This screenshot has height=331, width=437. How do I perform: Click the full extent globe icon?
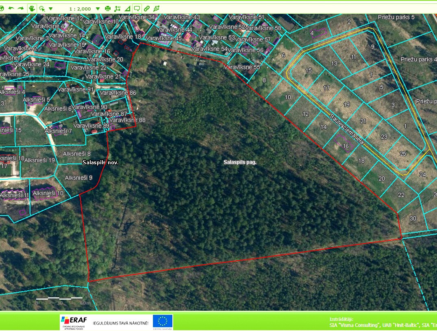pyautogui.click(x=2, y=8)
